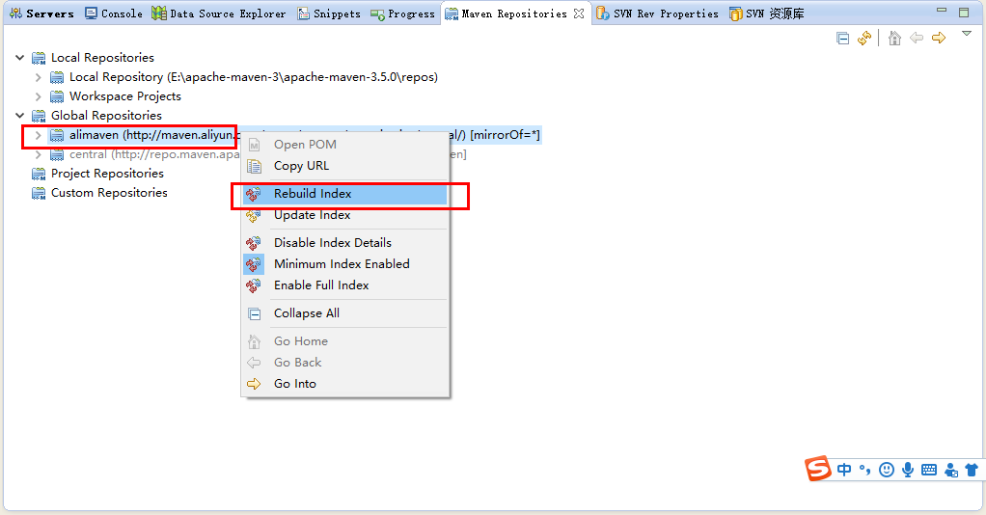Toggle the Sogou punctuation mode button
Image resolution: width=986 pixels, height=515 pixels.
coord(865,470)
